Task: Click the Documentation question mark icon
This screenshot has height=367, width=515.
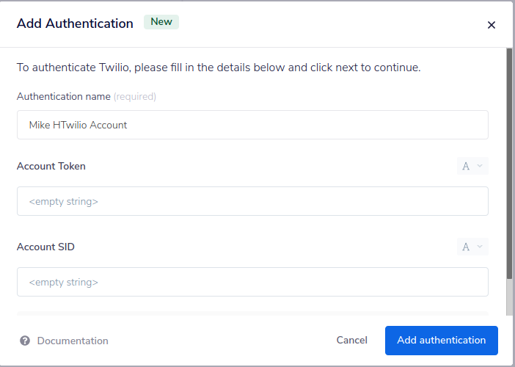Action: tap(25, 341)
